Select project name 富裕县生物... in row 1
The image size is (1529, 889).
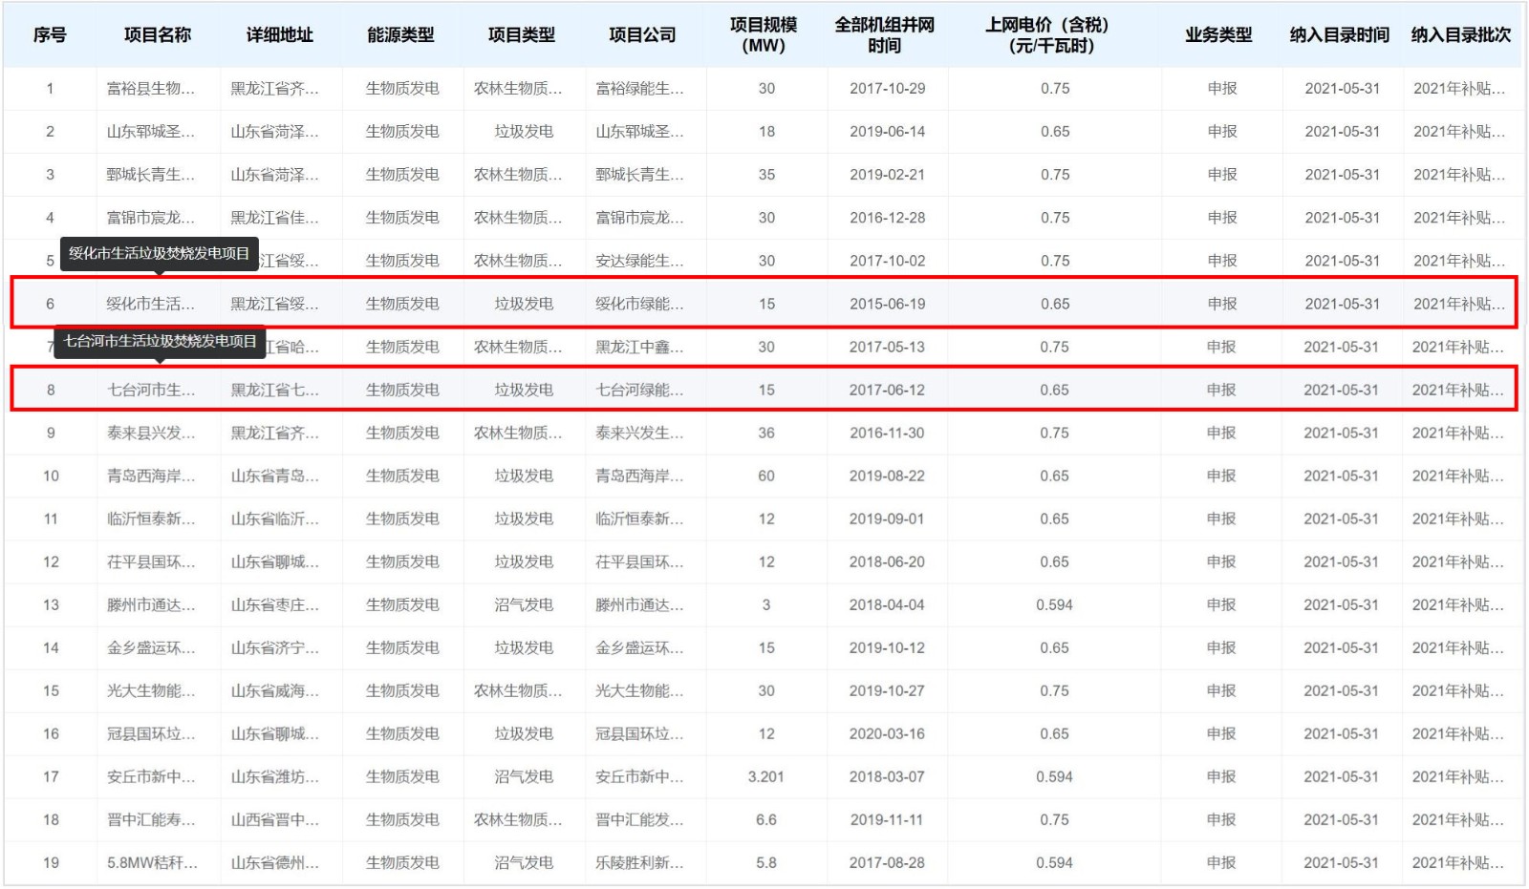pos(151,89)
